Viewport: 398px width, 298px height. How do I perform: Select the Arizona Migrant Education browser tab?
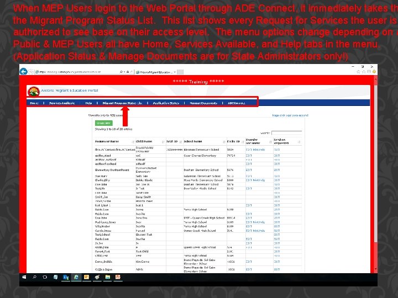tap(155, 72)
